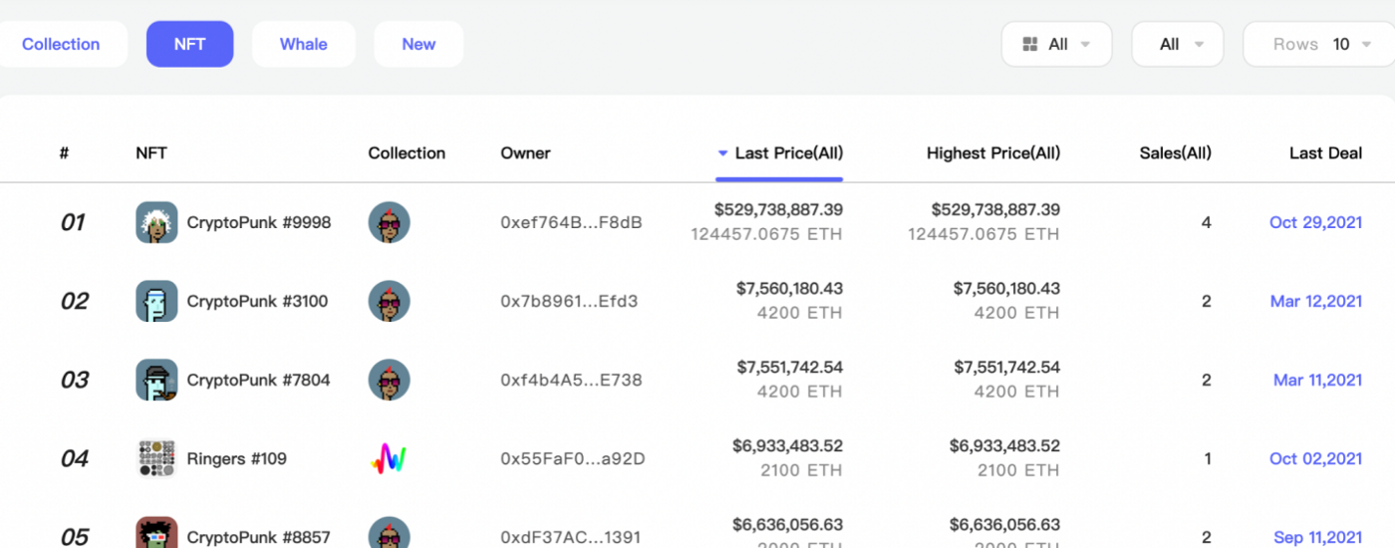This screenshot has width=1395, height=548.
Task: Click rank number 04
Action: 75,458
